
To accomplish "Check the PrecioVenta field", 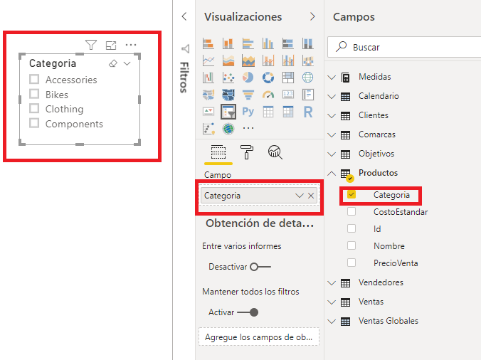I will [x=351, y=263].
